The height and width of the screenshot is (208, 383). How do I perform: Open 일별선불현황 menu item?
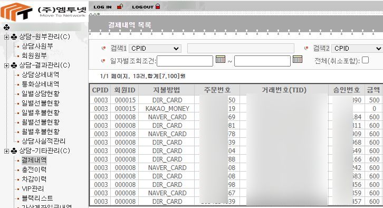(x=41, y=103)
